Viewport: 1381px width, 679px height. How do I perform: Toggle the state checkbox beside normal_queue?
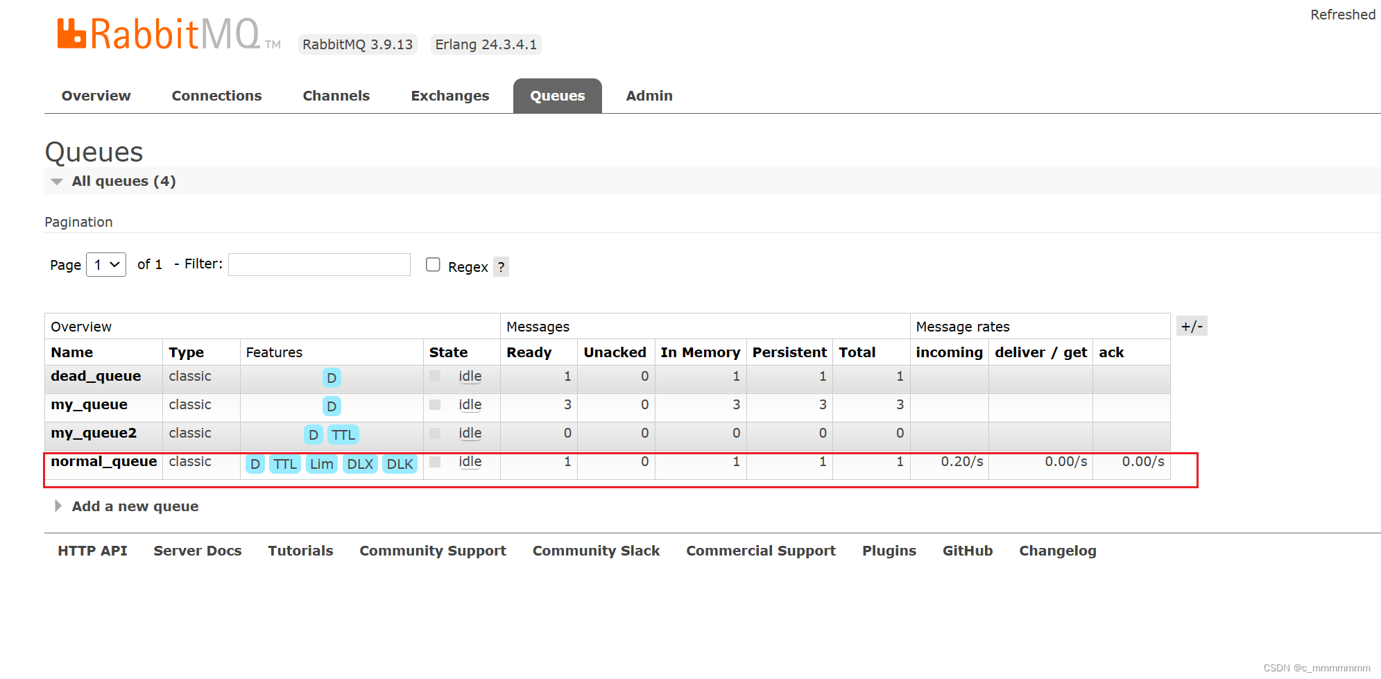pyautogui.click(x=435, y=462)
